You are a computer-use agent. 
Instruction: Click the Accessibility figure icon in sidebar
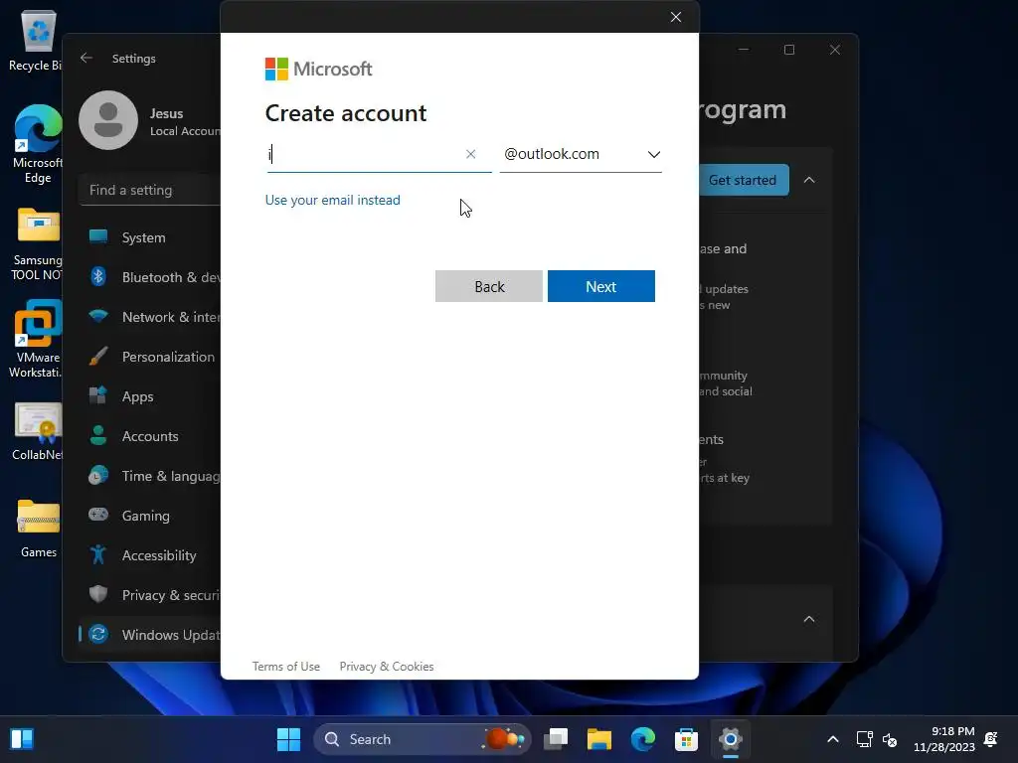click(x=98, y=554)
